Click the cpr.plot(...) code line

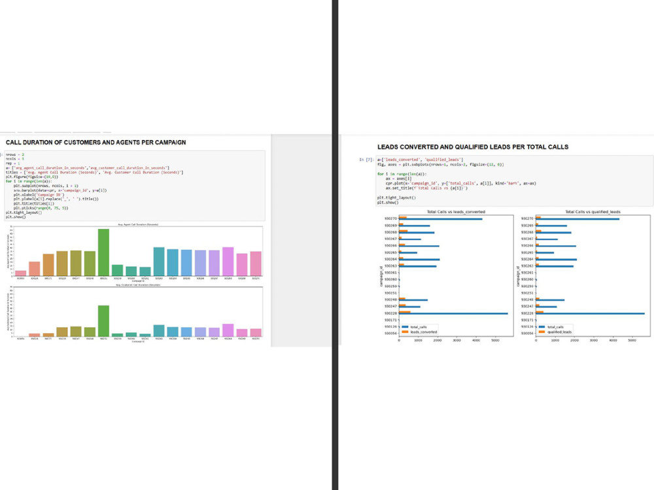460,183
